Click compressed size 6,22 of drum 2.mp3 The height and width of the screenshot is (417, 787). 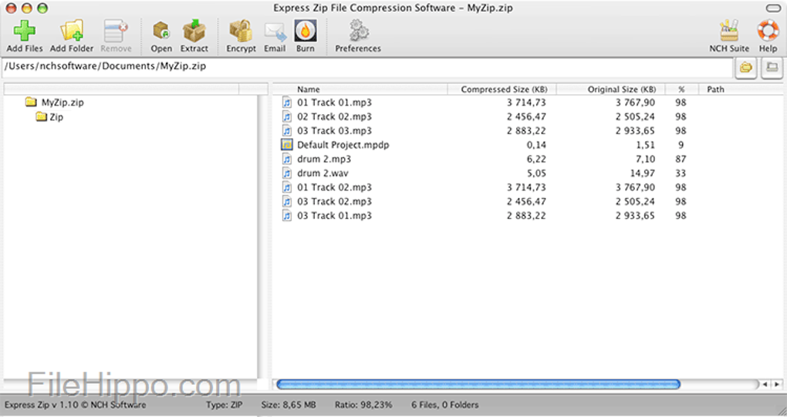(x=536, y=160)
